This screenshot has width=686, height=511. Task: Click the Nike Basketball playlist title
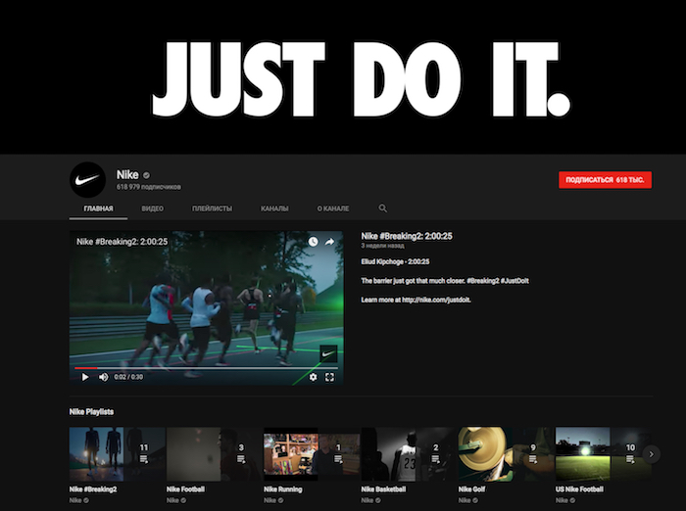click(384, 489)
